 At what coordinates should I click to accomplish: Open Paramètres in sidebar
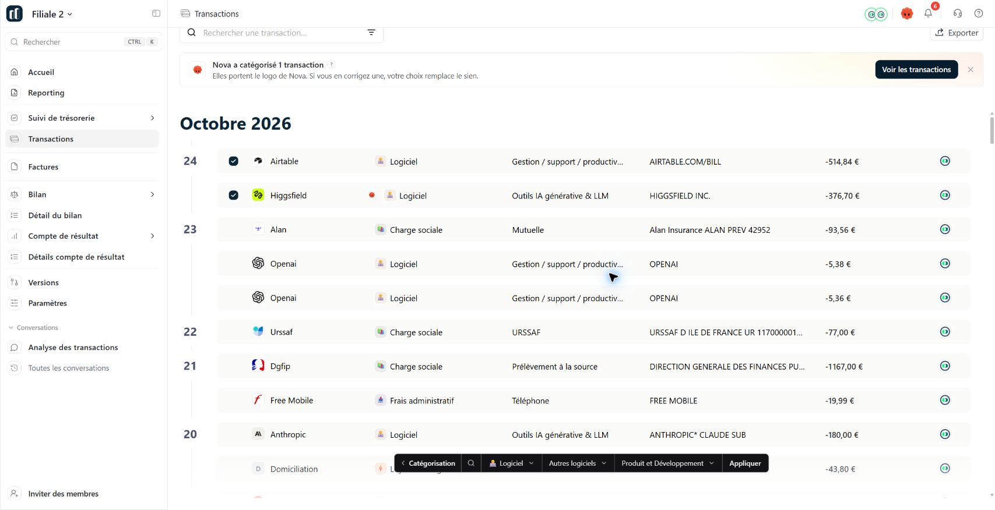[x=82, y=303]
